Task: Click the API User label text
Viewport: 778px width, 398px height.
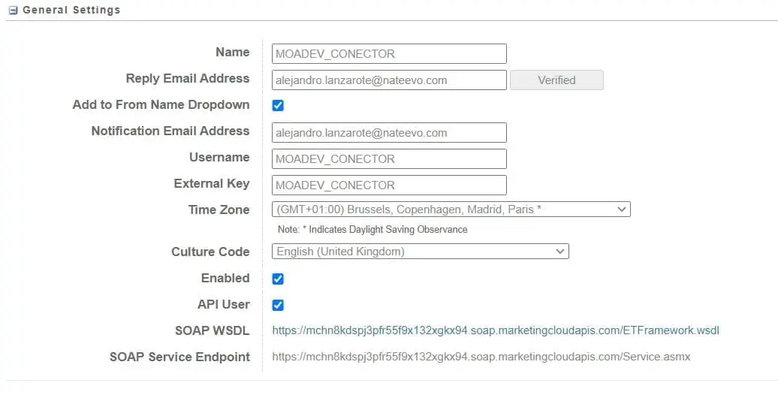Action: coord(223,305)
